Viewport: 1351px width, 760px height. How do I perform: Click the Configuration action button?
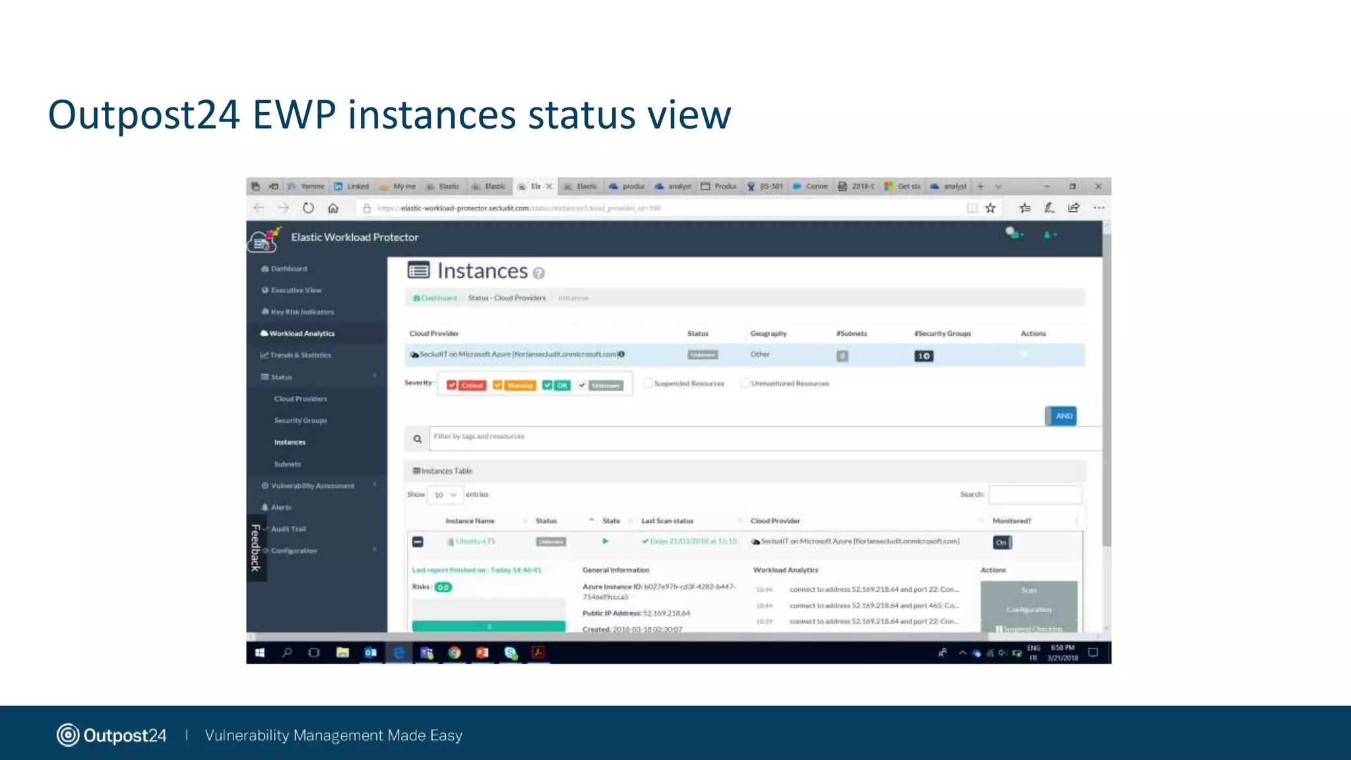pyautogui.click(x=1029, y=610)
